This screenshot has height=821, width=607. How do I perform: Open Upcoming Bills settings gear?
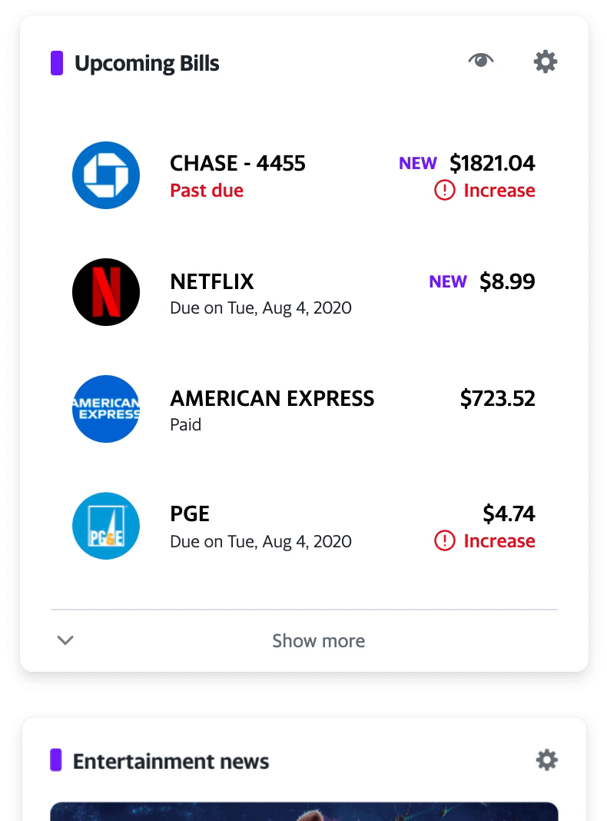(546, 61)
